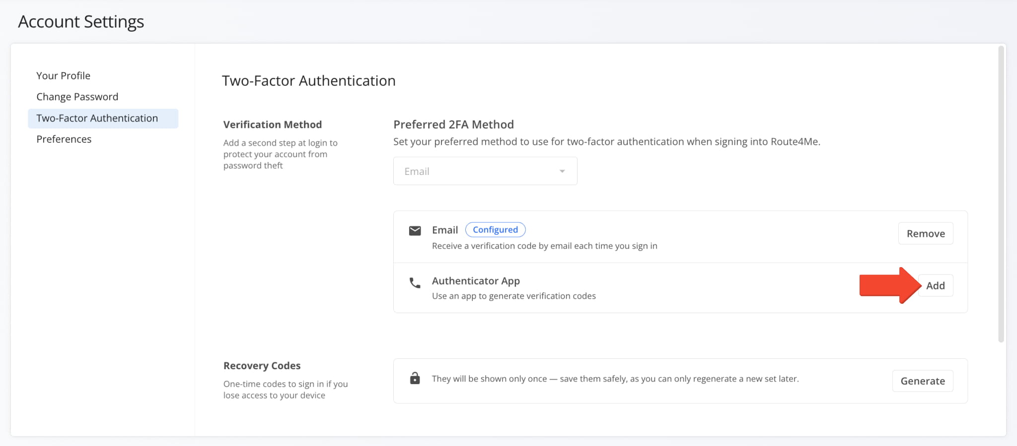Image resolution: width=1017 pixels, height=446 pixels.
Task: Click the Two-Factor Authentication heading
Action: (x=308, y=81)
